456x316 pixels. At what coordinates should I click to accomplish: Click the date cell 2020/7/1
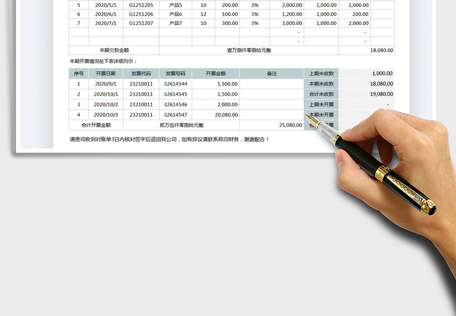coord(105,23)
